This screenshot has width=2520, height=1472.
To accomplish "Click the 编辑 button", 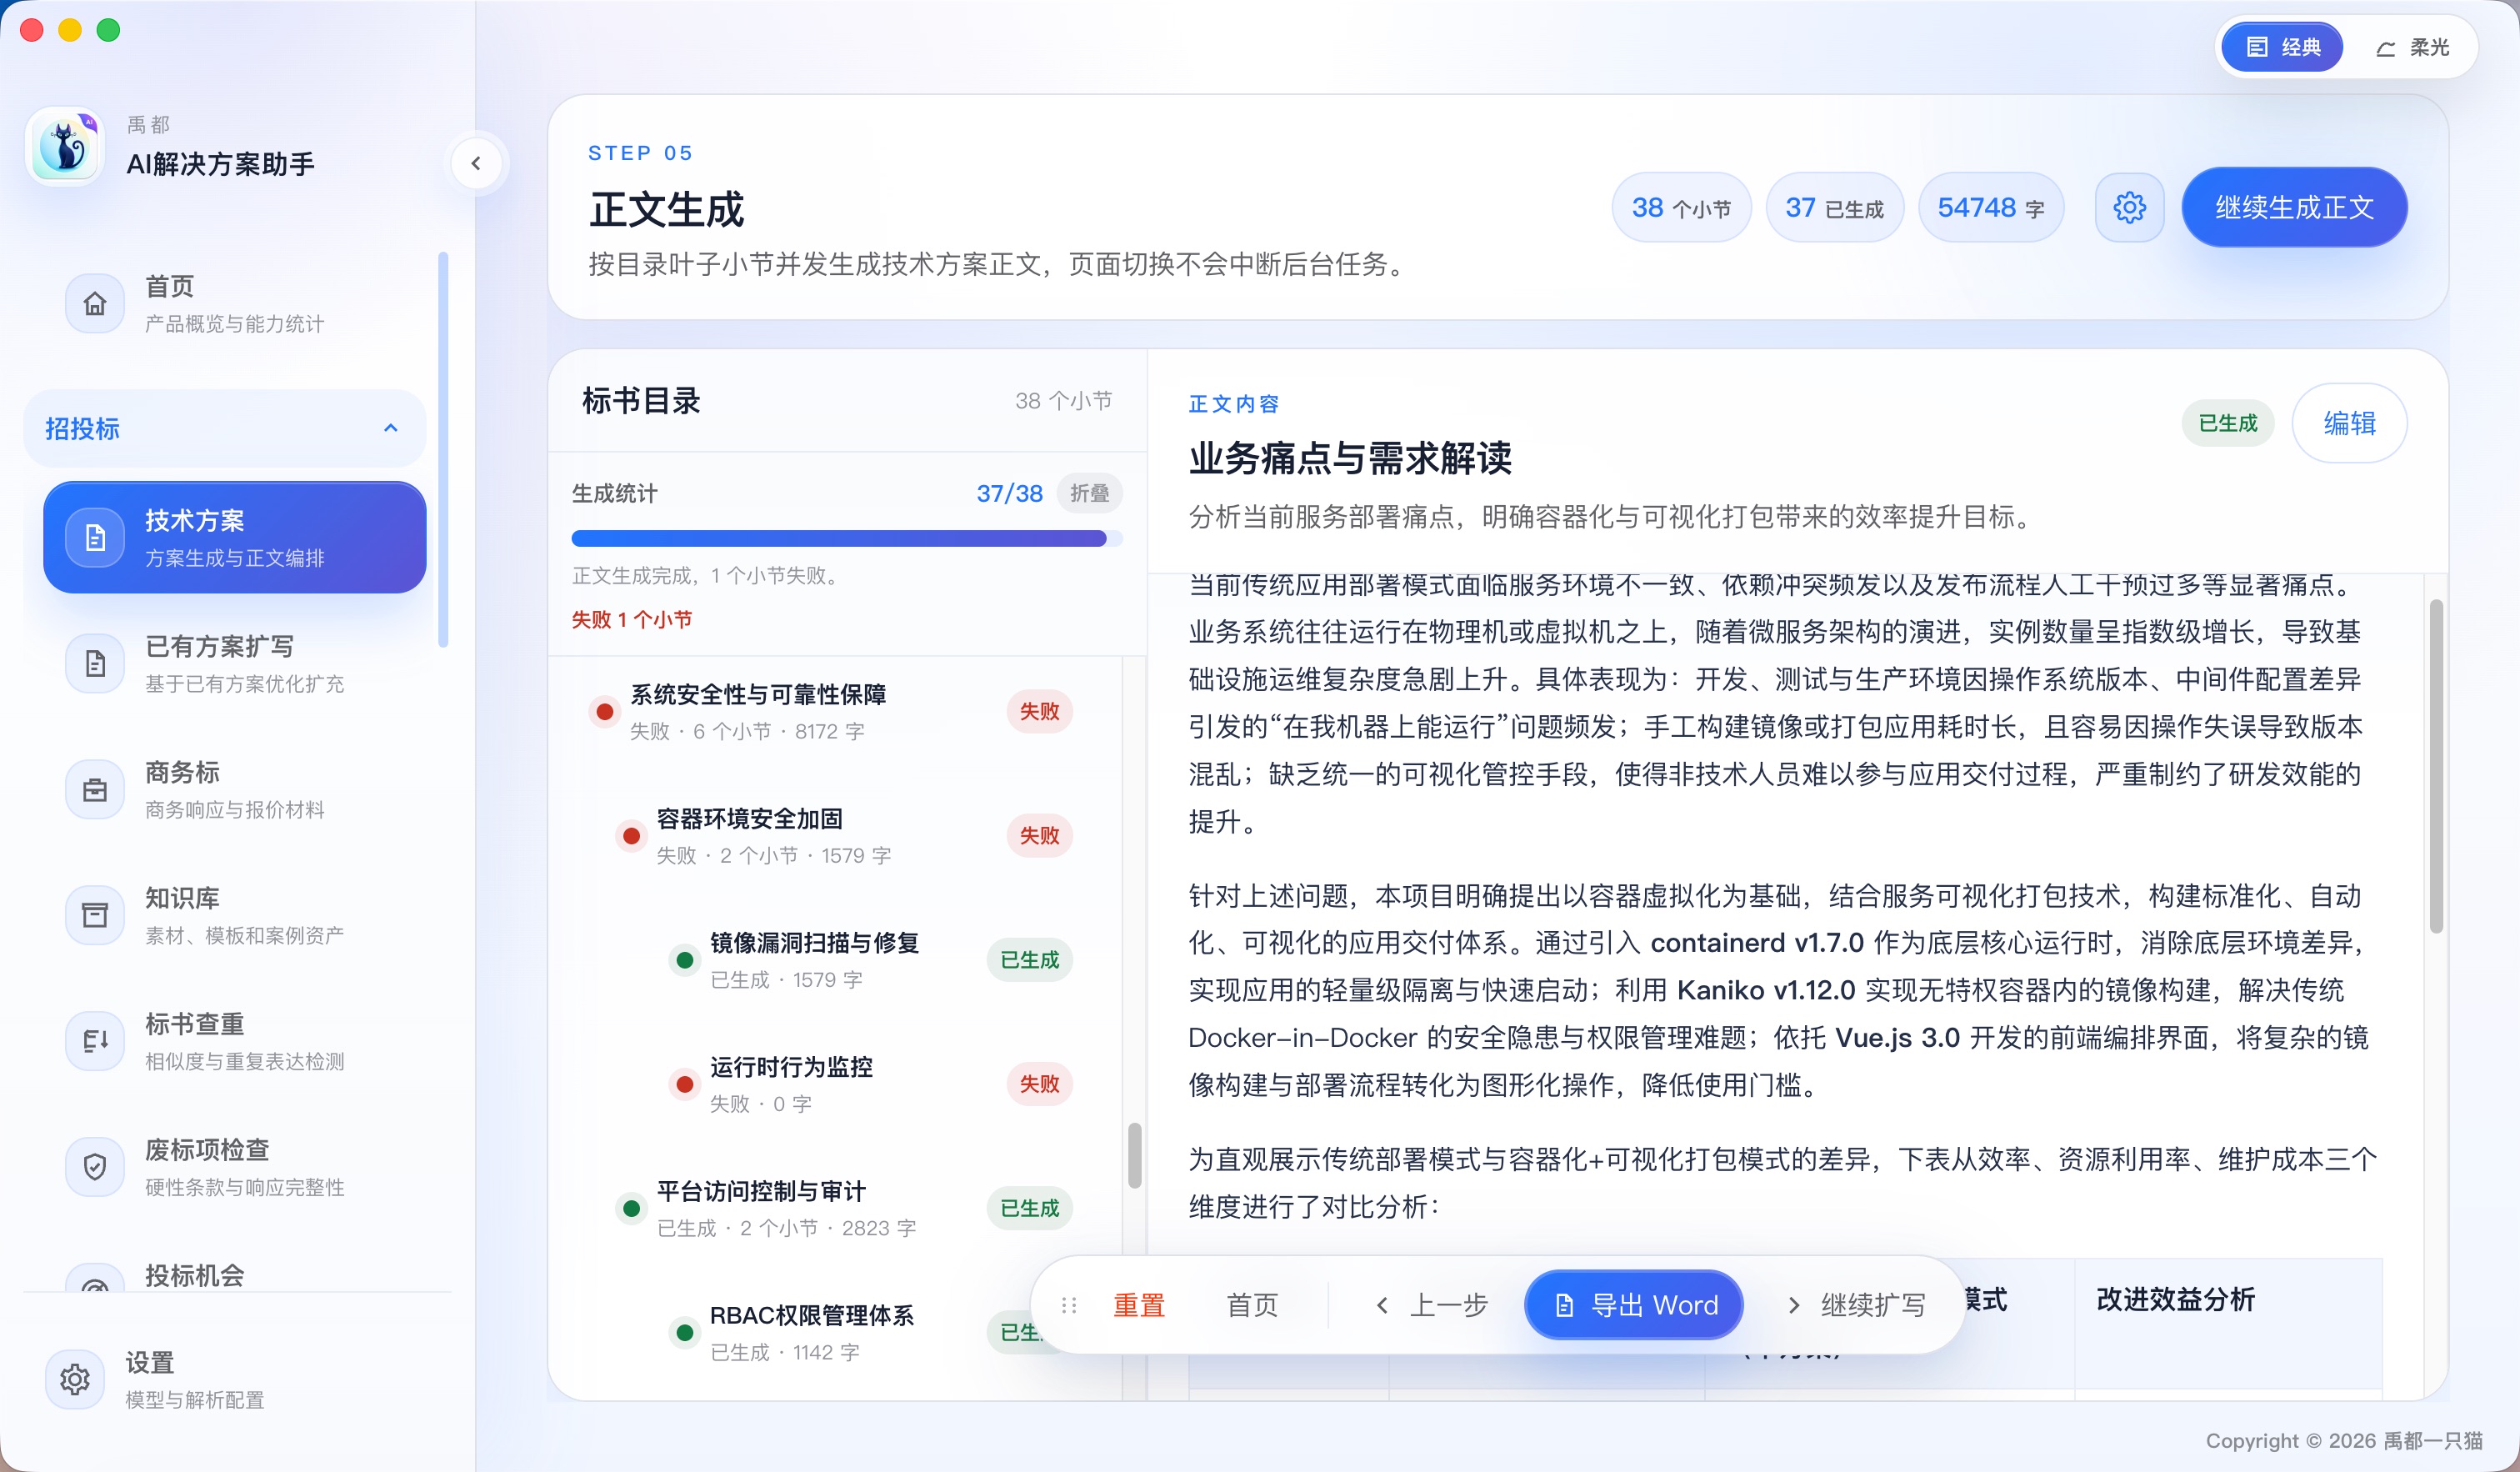I will 2349,423.
